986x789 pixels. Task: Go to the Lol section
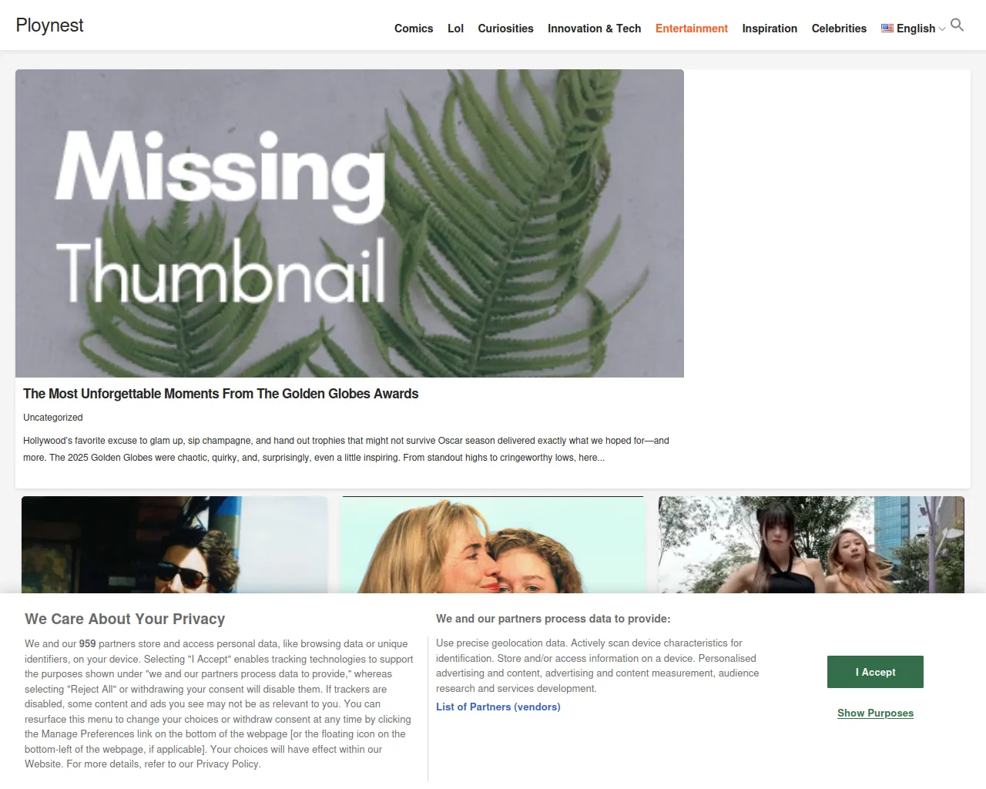[455, 29]
